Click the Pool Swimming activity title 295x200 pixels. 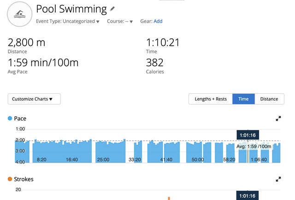point(71,9)
